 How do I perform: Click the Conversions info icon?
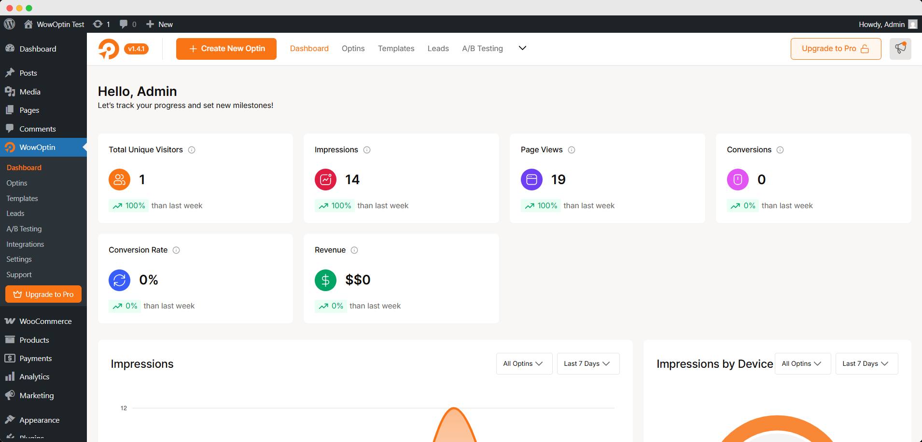coord(780,150)
